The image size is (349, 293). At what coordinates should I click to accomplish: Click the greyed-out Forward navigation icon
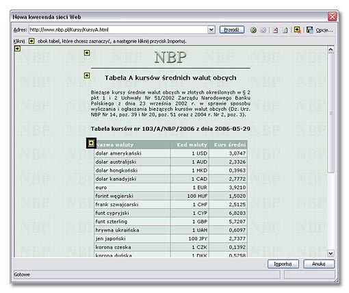coord(263,30)
